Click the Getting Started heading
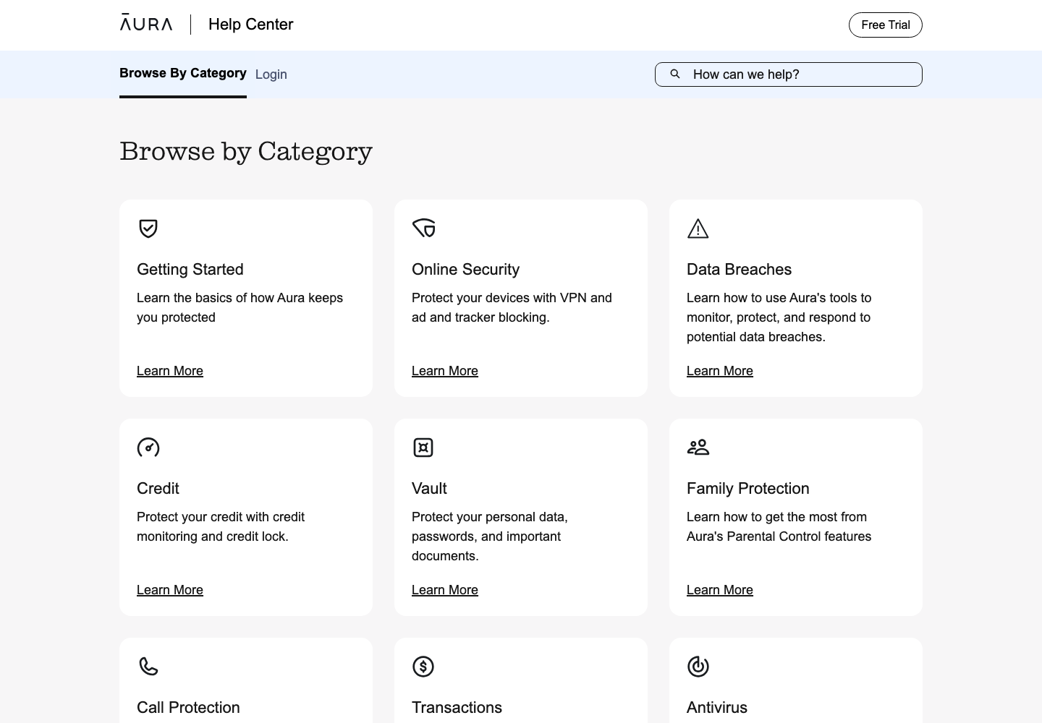The image size is (1042, 723). [x=190, y=270]
